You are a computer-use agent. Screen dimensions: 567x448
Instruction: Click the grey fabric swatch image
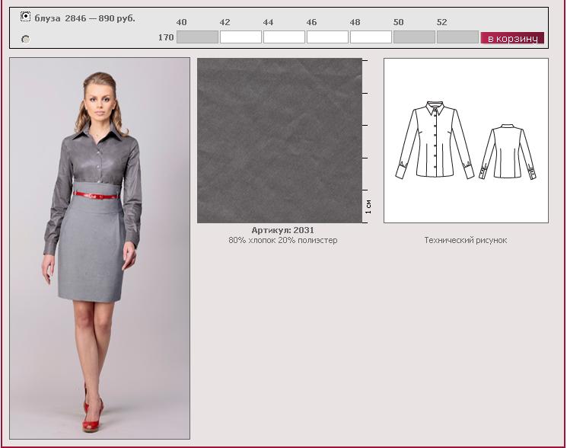279,141
